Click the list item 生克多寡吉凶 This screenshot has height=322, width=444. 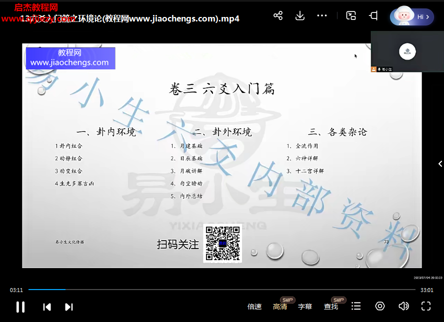coord(76,184)
